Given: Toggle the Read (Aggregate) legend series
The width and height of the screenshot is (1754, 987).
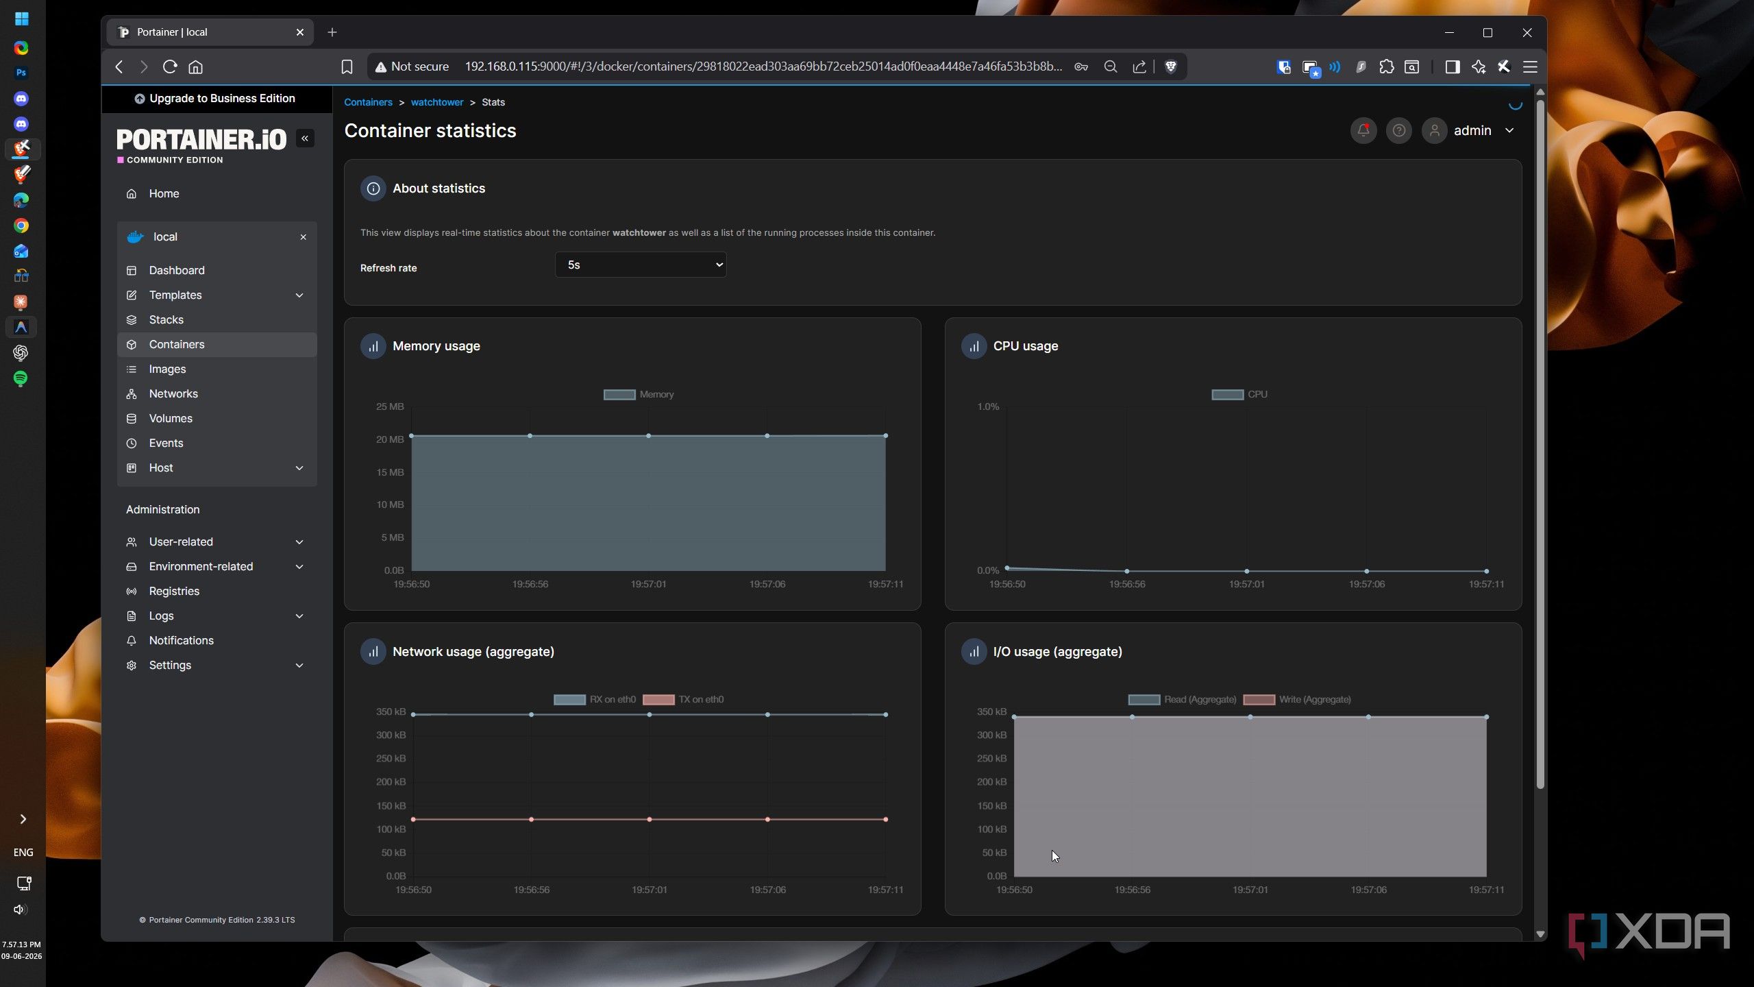Looking at the screenshot, I should click(x=1182, y=699).
